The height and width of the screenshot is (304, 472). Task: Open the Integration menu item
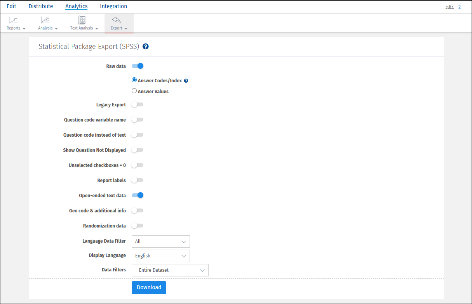click(x=113, y=6)
